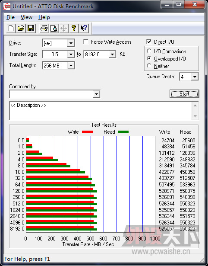Image resolution: width=208 pixels, height=266 pixels.
Task: Click write value 422077
Action: pos(167,172)
